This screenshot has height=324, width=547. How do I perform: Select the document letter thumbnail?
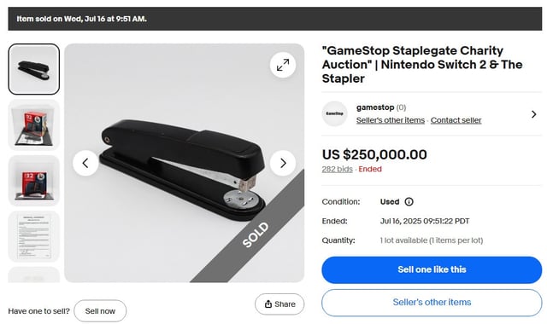[x=34, y=236]
